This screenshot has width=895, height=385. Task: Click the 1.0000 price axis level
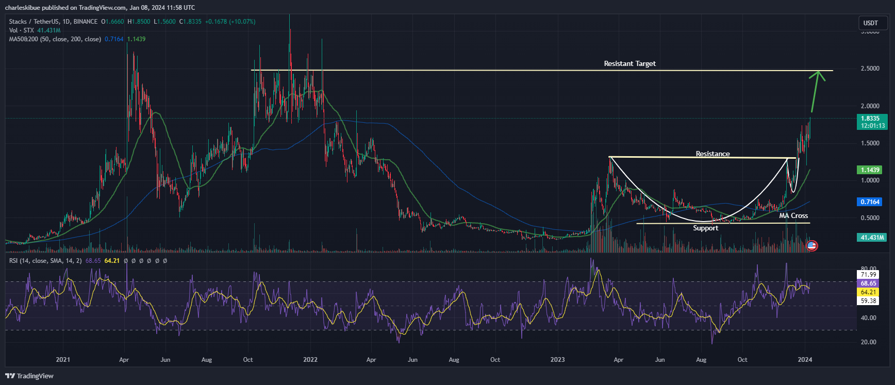point(870,180)
